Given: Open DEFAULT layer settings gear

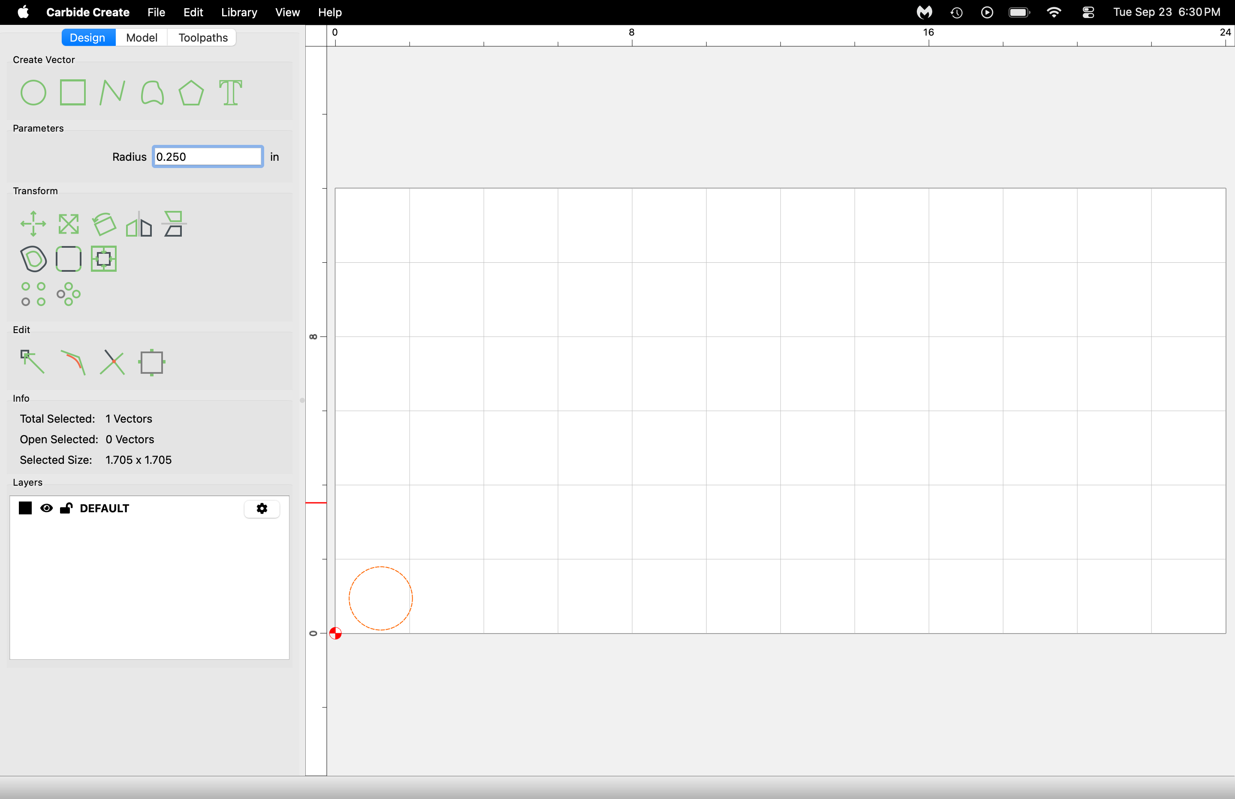Looking at the screenshot, I should click(262, 508).
